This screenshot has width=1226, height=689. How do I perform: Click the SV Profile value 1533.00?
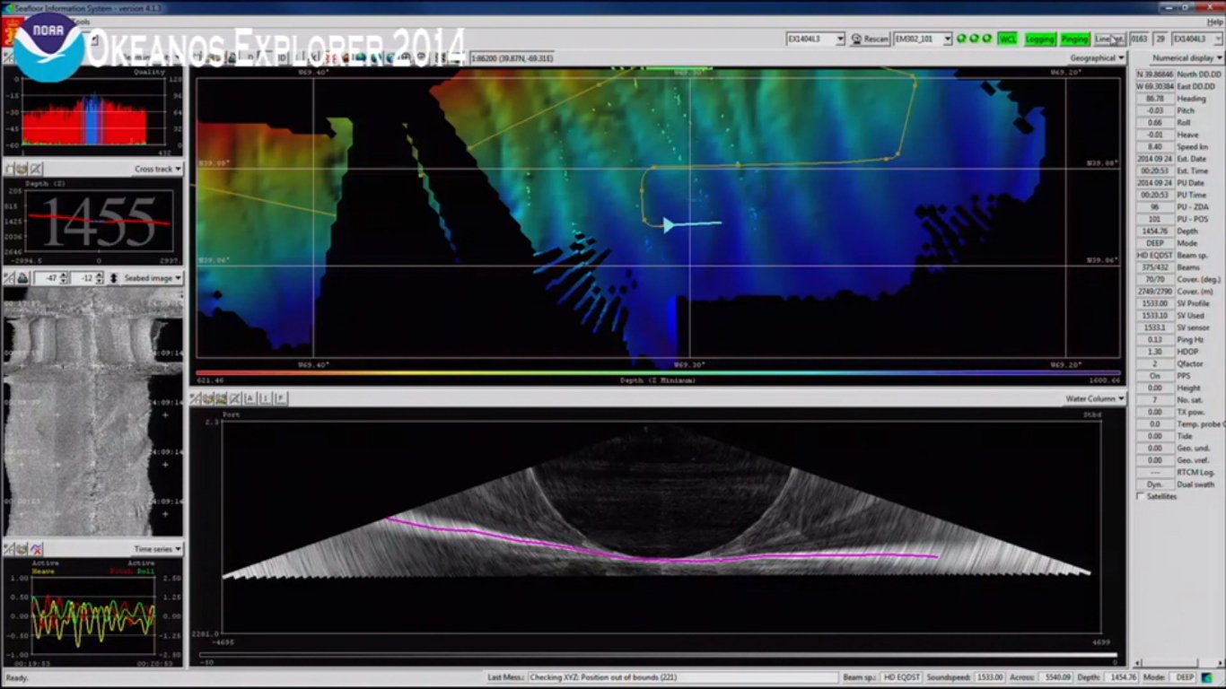pyautogui.click(x=1155, y=303)
